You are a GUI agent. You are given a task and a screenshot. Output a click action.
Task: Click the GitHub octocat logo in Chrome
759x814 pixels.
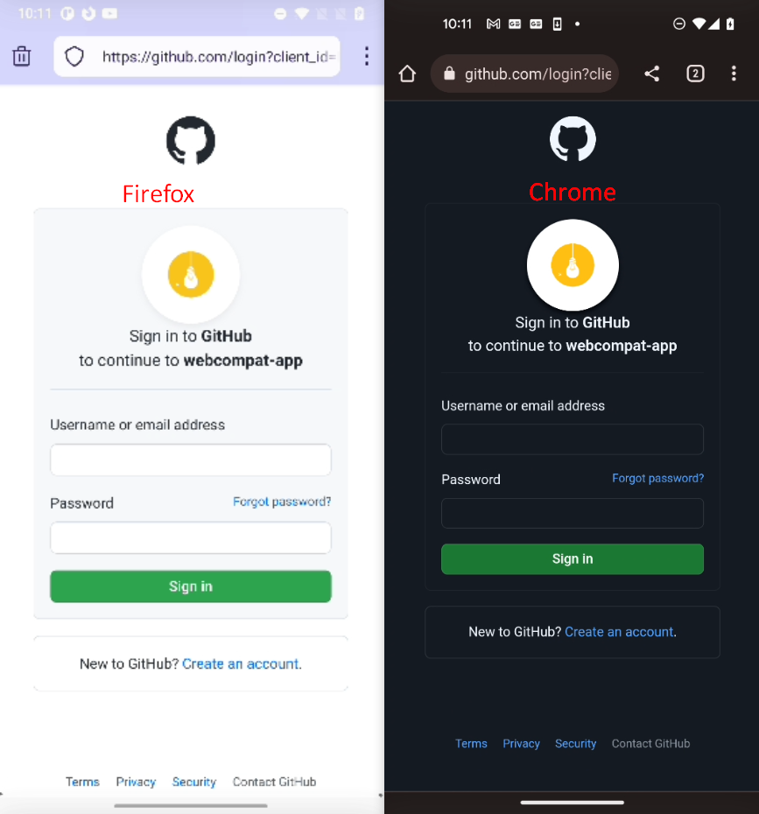pos(573,138)
